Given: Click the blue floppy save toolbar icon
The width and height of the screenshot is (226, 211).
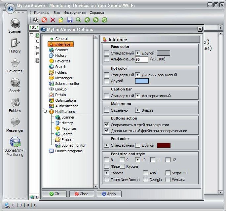Looking at the screenshot, I should point(70,20).
